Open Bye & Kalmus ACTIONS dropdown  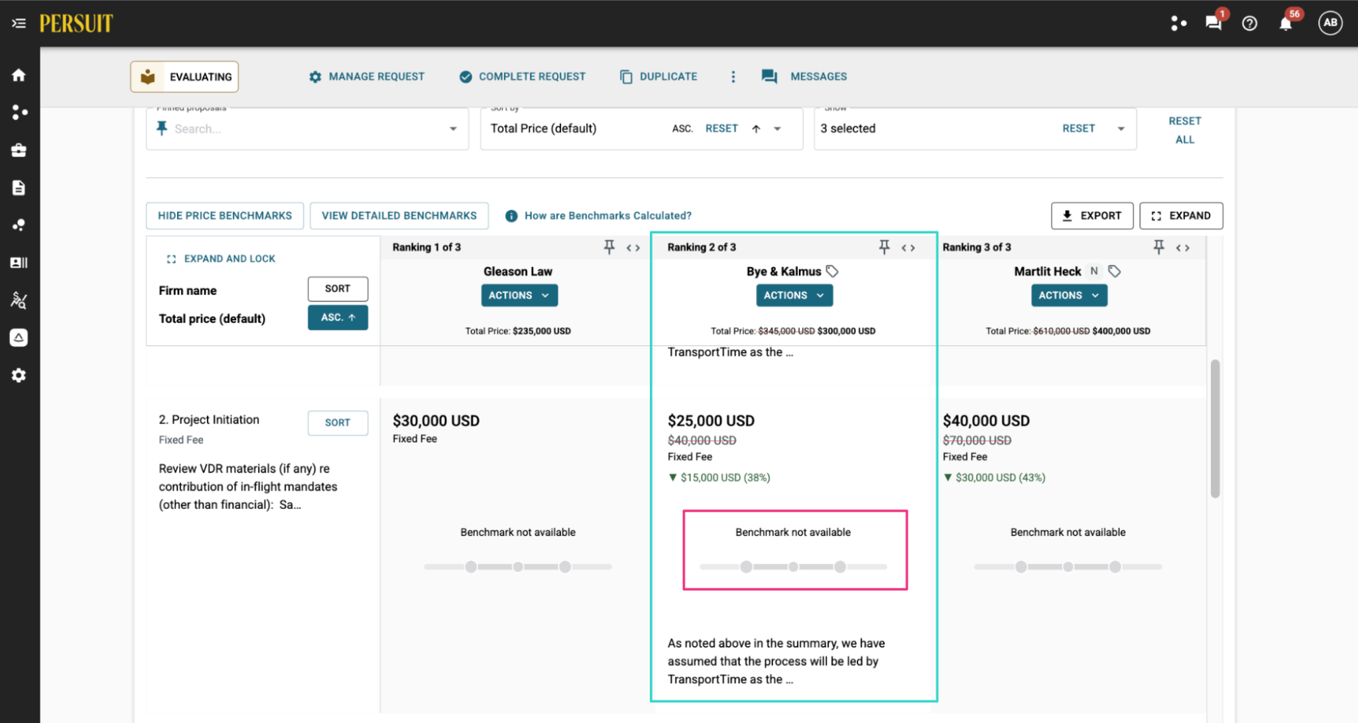[x=794, y=296]
